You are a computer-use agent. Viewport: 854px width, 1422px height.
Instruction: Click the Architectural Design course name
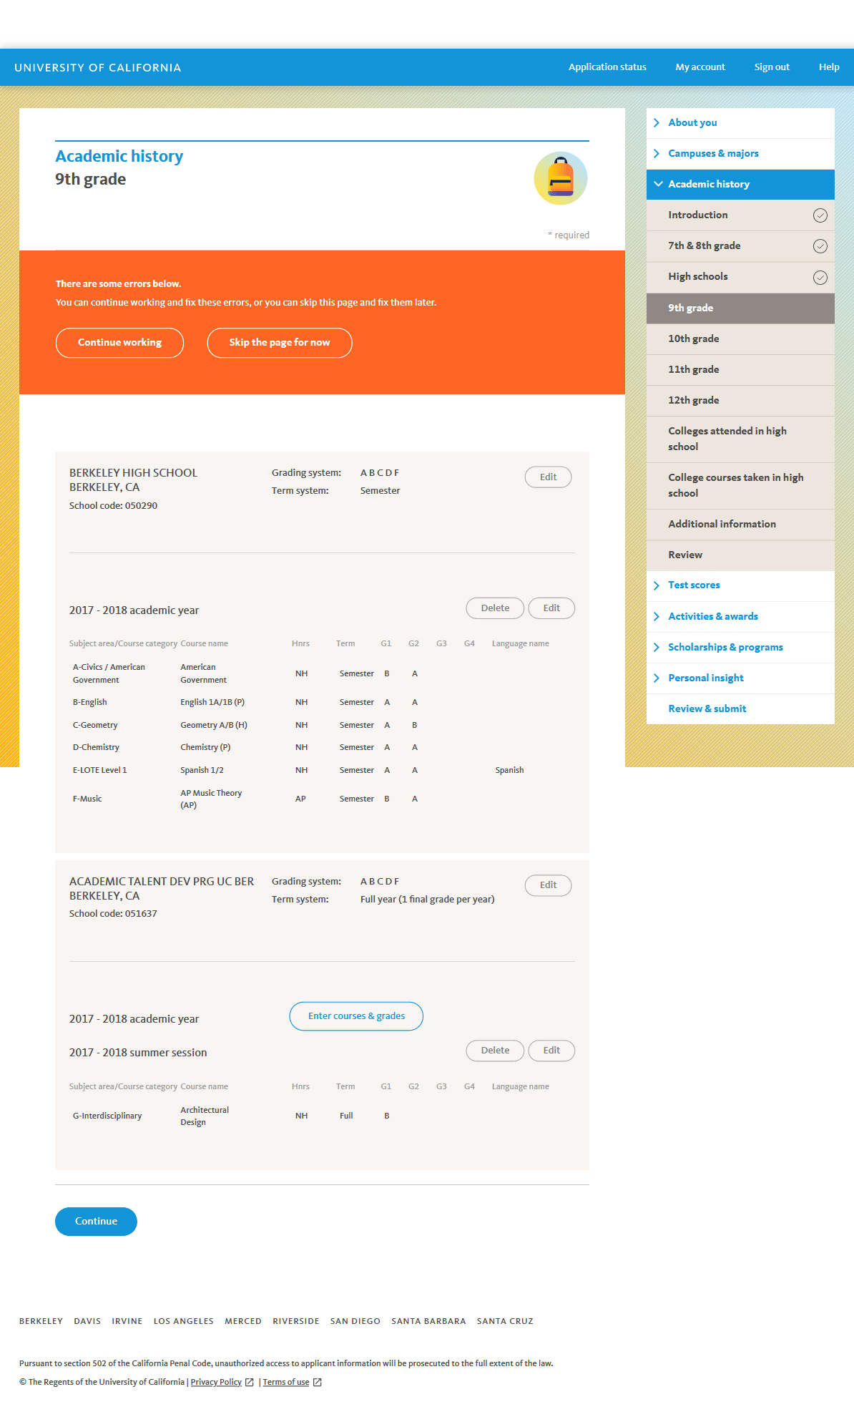(205, 1116)
